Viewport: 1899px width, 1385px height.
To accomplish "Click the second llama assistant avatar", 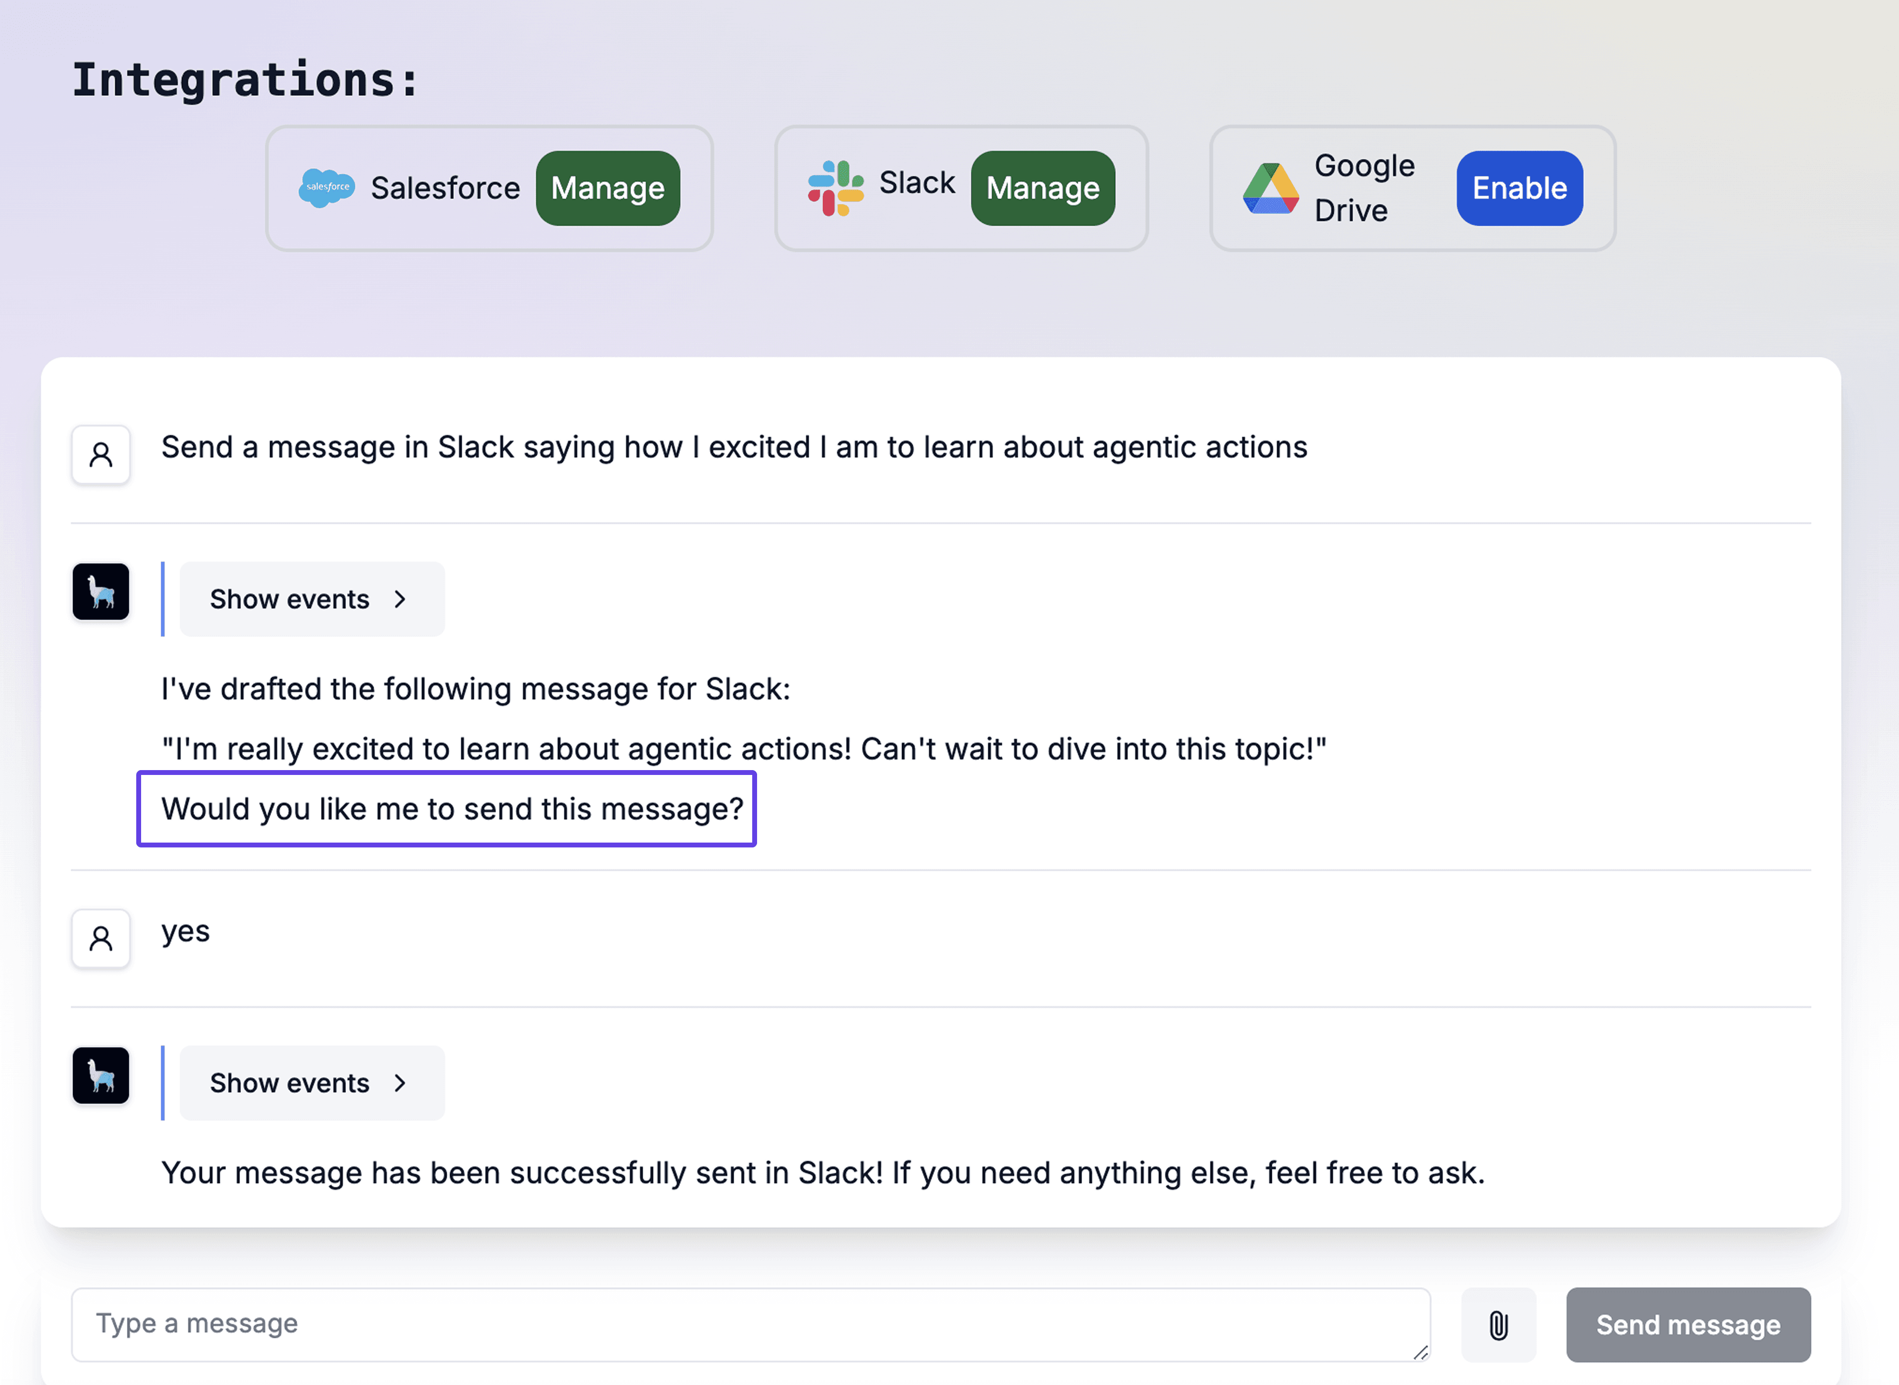I will pyautogui.click(x=101, y=1076).
